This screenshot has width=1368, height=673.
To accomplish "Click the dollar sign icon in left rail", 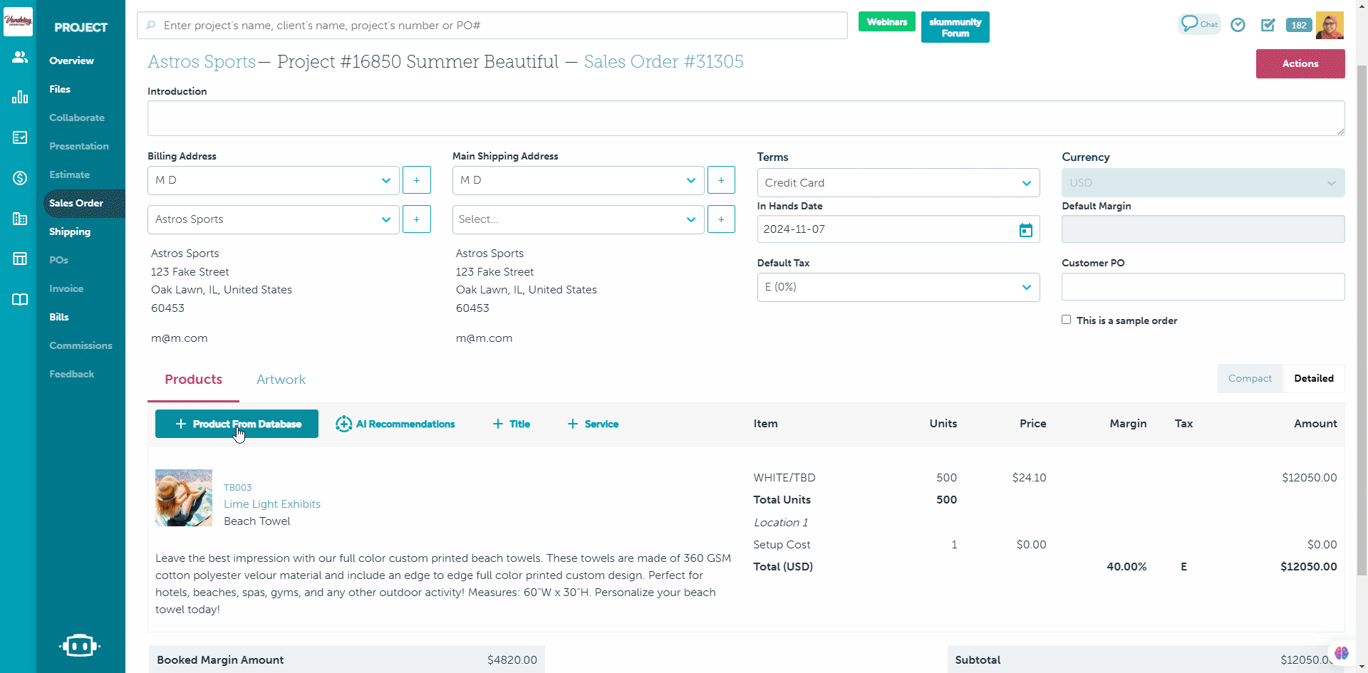I will 19,178.
